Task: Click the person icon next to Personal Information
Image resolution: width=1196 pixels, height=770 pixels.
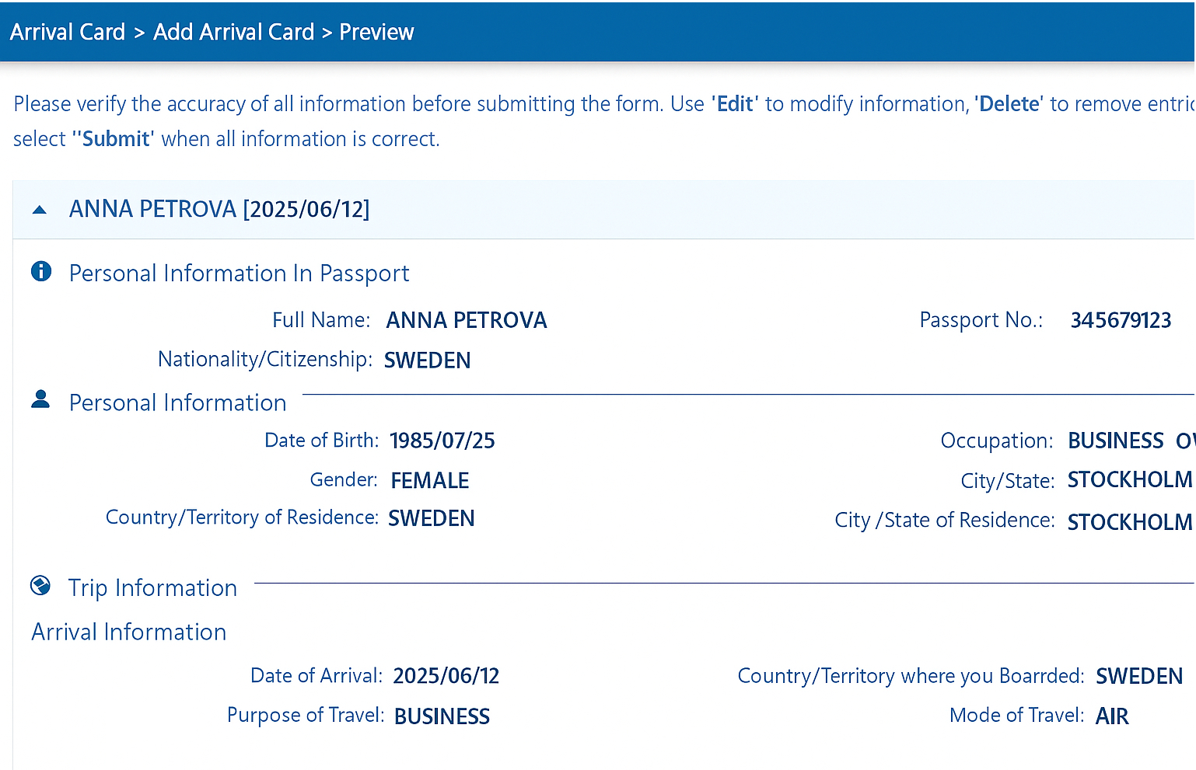Action: click(x=40, y=399)
